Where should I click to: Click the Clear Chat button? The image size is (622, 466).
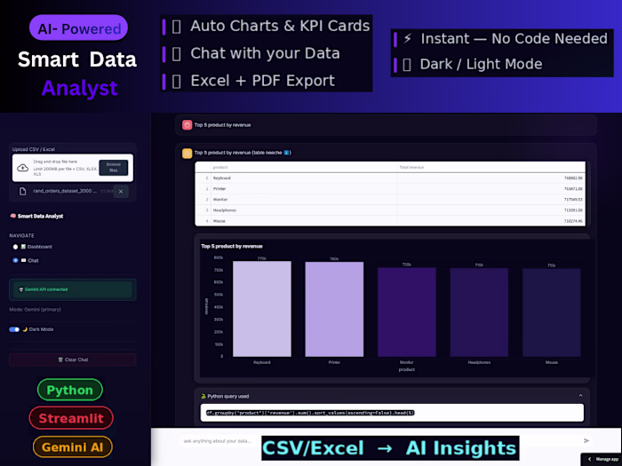coord(73,359)
